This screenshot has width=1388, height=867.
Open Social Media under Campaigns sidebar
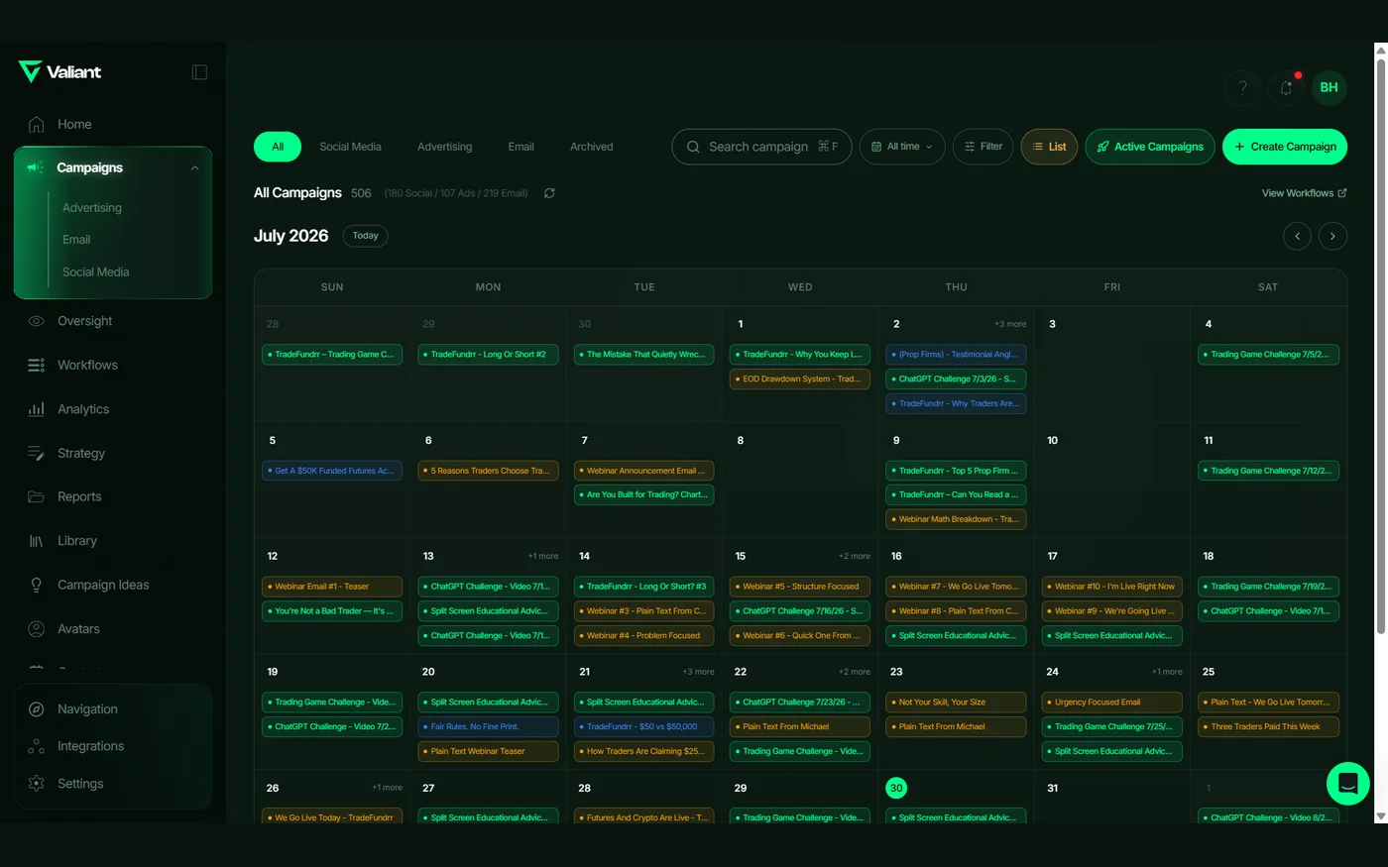tap(95, 271)
